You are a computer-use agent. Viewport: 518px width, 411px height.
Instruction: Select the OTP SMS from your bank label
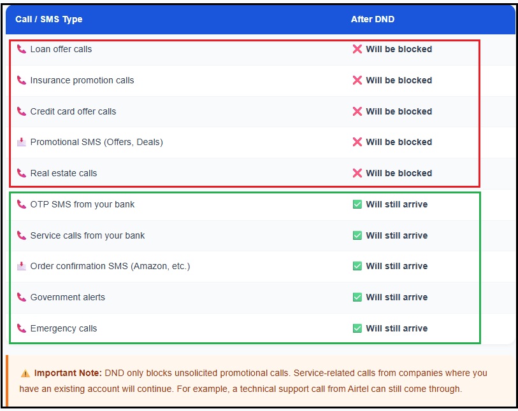[x=82, y=204]
